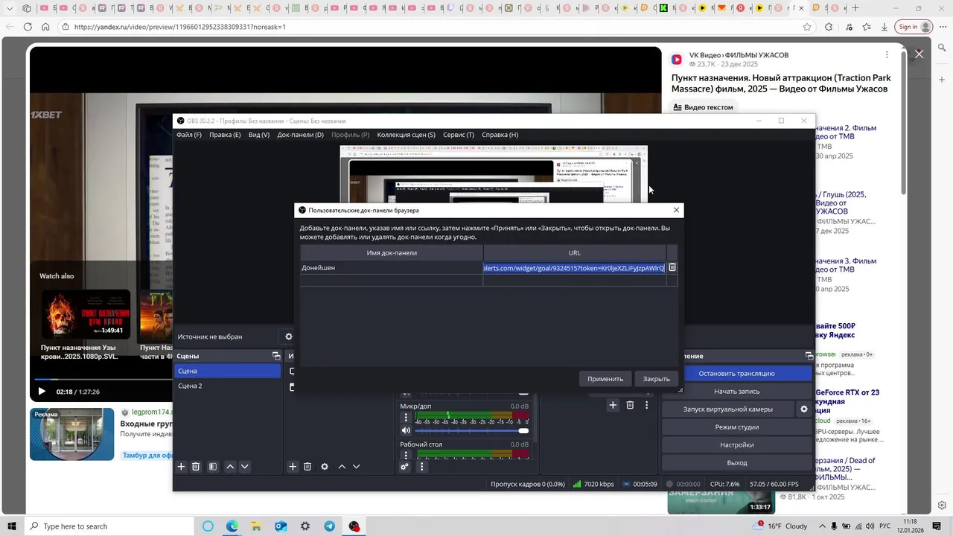The width and height of the screenshot is (953, 536).
Task: Open source properties gear in sources panel
Action: 325,467
